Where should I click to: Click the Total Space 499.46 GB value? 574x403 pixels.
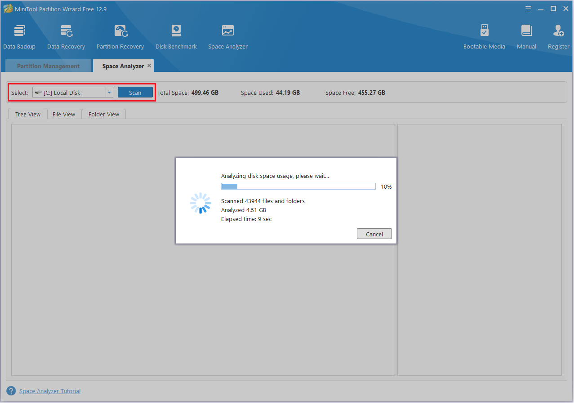[x=205, y=93]
